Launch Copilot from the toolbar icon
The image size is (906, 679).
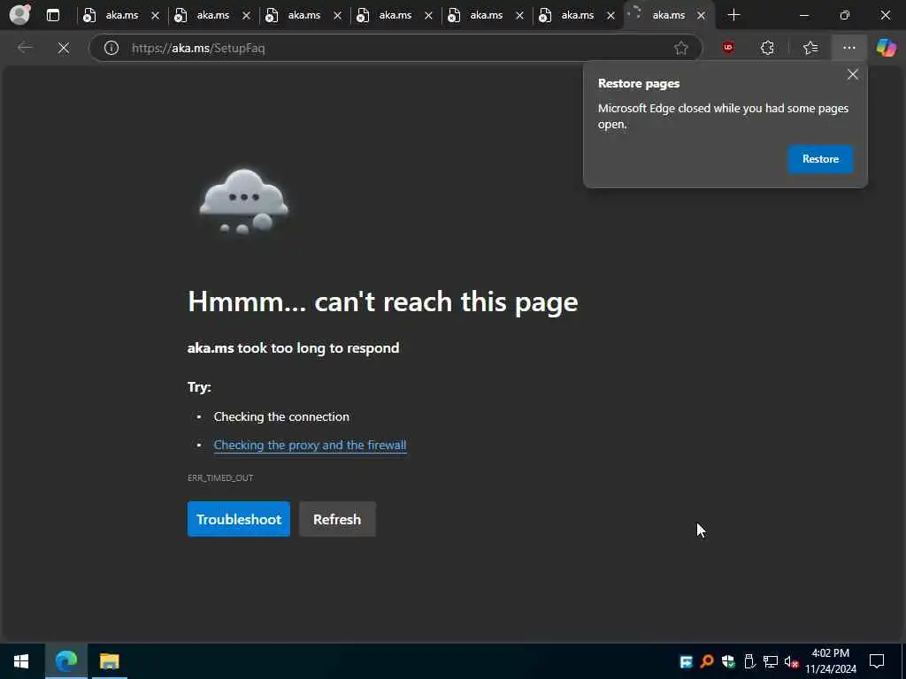(886, 48)
